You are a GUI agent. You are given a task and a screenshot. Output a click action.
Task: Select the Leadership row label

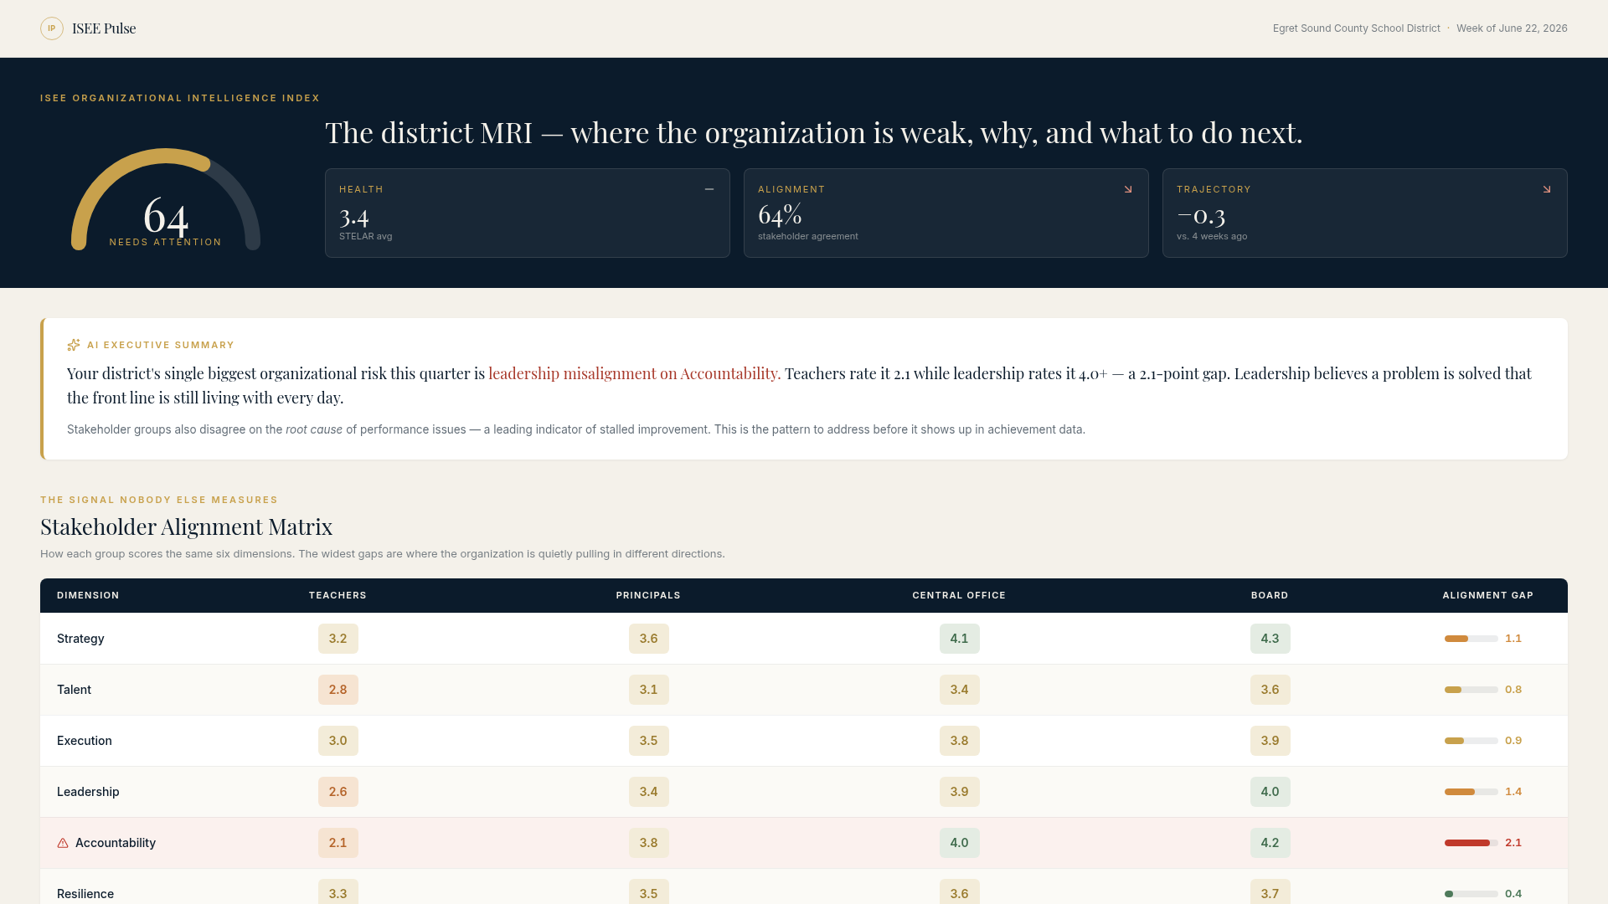(88, 792)
